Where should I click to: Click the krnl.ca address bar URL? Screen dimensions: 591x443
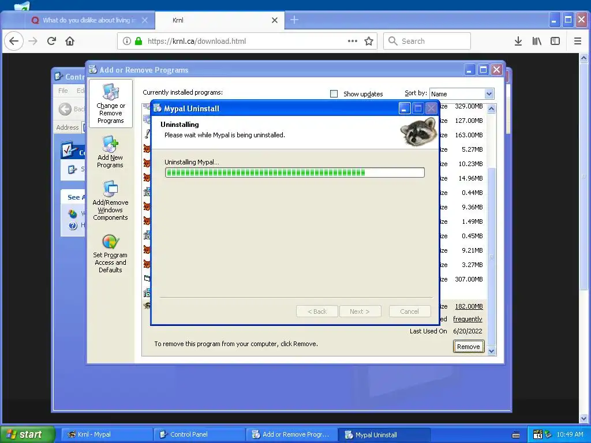197,41
